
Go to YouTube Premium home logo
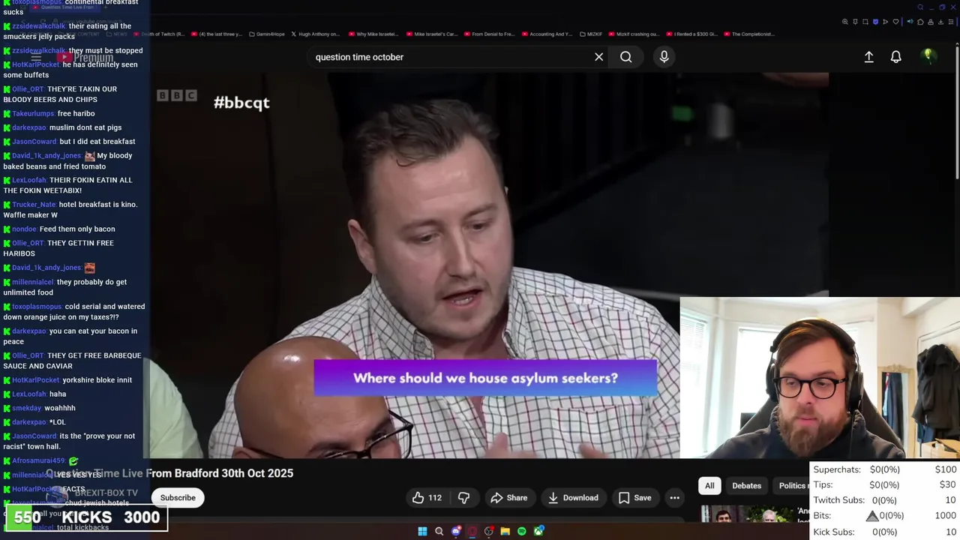click(85, 57)
